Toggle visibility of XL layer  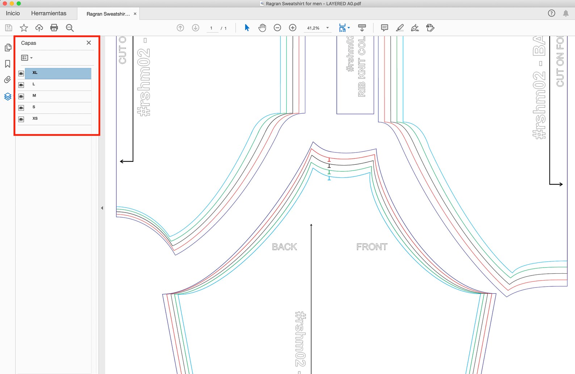pos(21,73)
